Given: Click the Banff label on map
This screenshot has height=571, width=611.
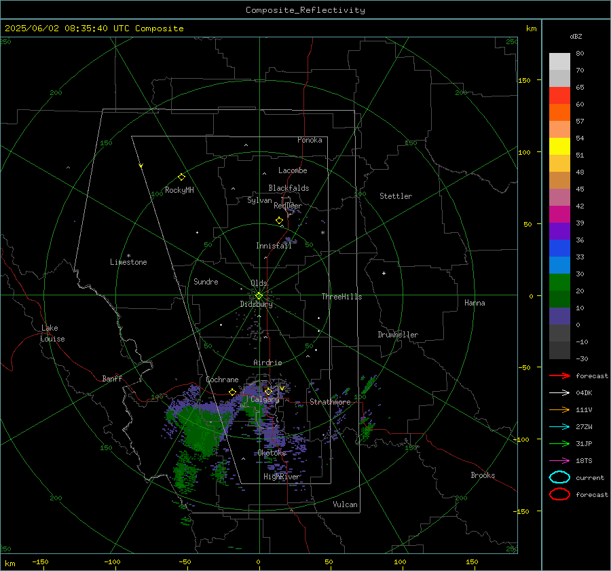Looking at the screenshot, I should [112, 378].
